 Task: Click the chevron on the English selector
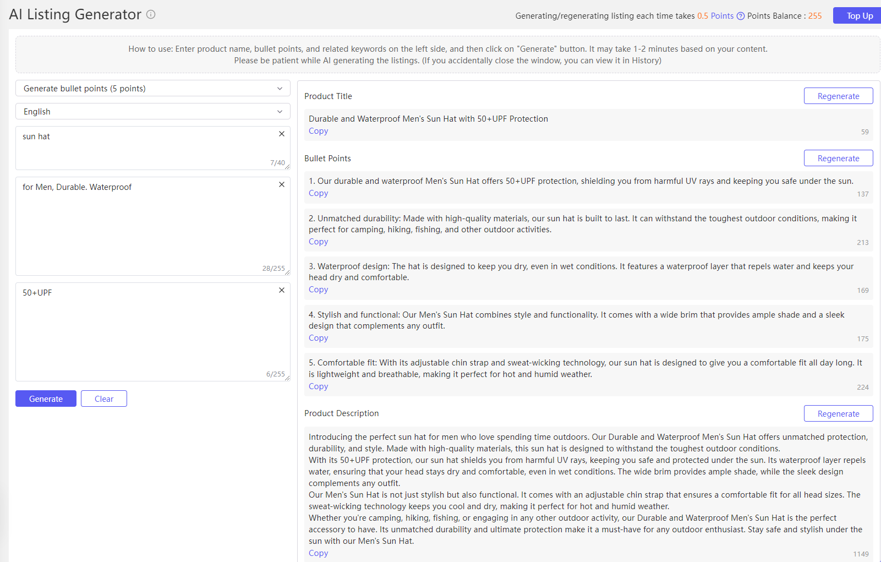pos(280,111)
